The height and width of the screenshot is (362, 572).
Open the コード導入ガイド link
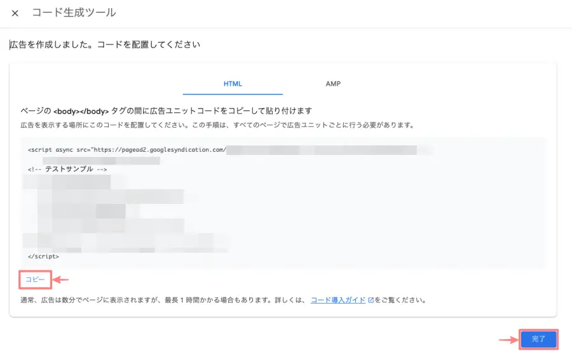pyautogui.click(x=338, y=300)
